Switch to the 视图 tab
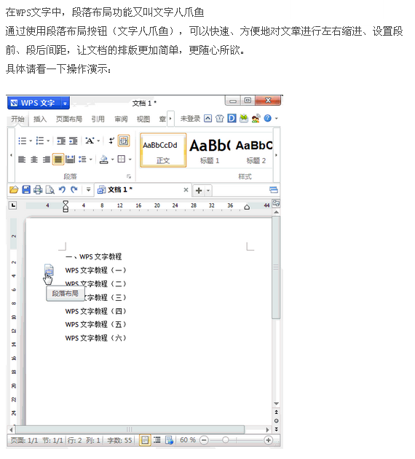Image resolution: width=415 pixels, height=459 pixels. 143,119
